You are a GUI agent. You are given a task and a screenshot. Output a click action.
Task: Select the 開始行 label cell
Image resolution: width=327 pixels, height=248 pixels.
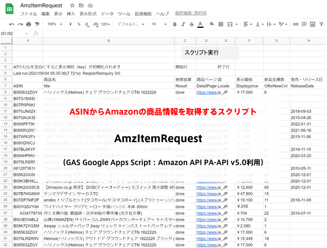point(185,67)
